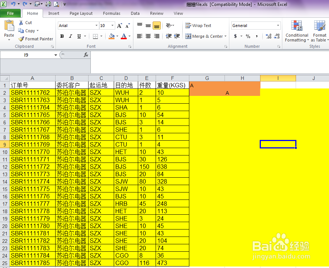Click the Orientation text-angle icon
329x268 pixels.
pos(169,26)
